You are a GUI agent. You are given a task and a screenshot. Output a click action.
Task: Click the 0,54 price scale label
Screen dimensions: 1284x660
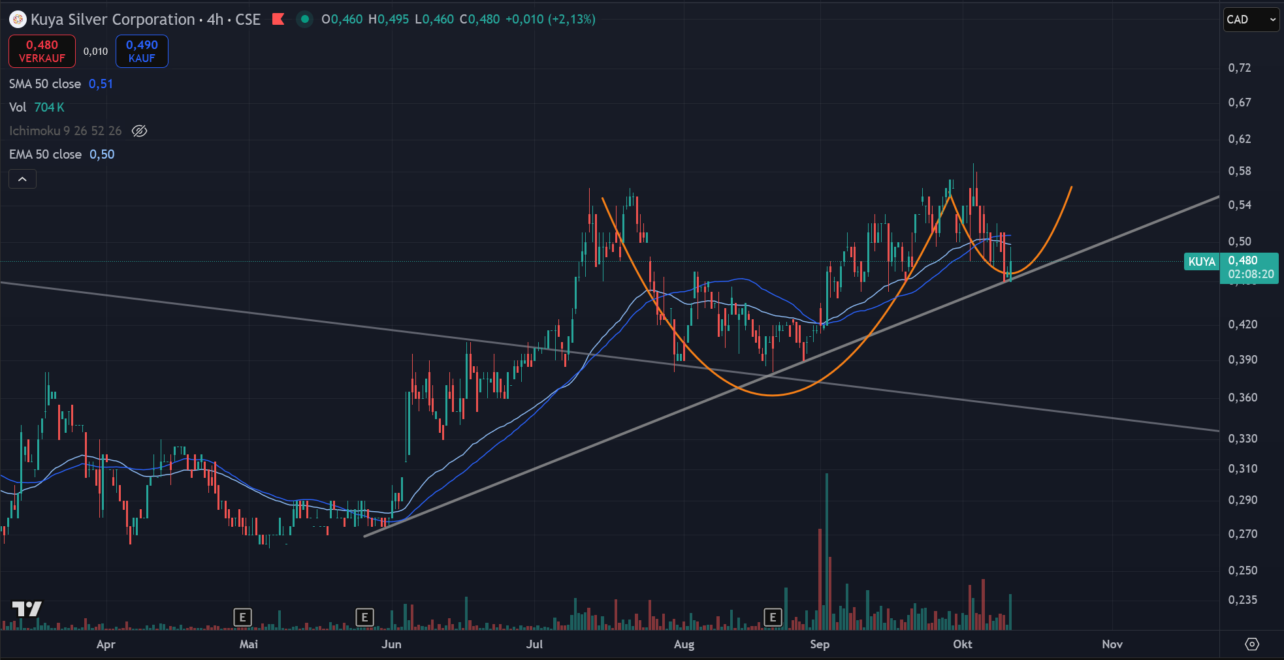1240,205
